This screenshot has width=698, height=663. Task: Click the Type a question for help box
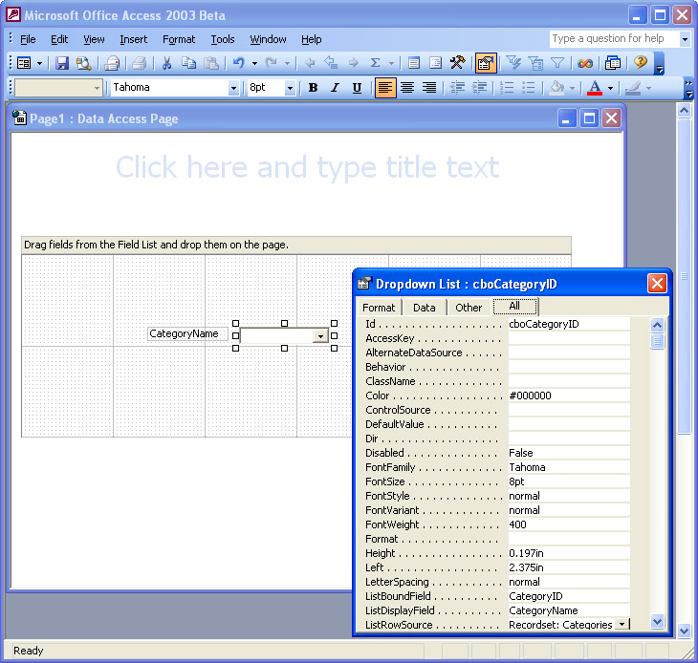[x=613, y=39]
